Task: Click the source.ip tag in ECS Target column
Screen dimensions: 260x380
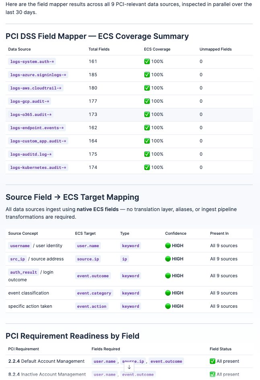Action: pyautogui.click(x=88, y=259)
